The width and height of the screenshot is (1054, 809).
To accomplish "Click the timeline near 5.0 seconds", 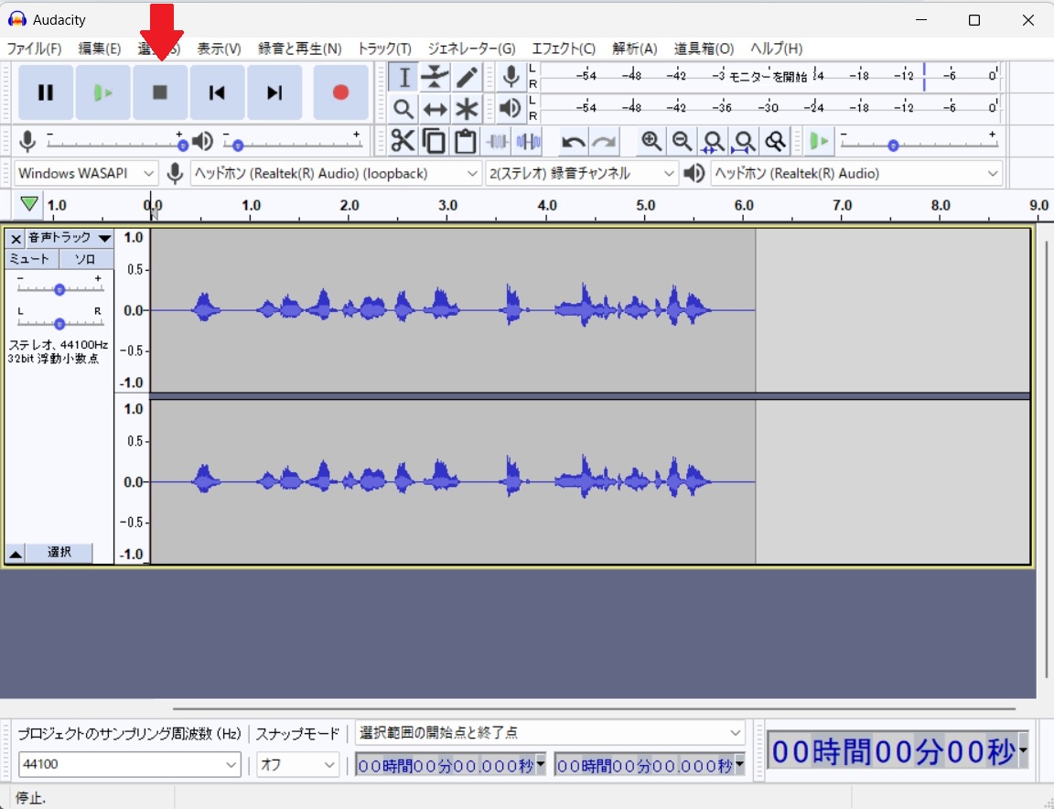I will [645, 209].
